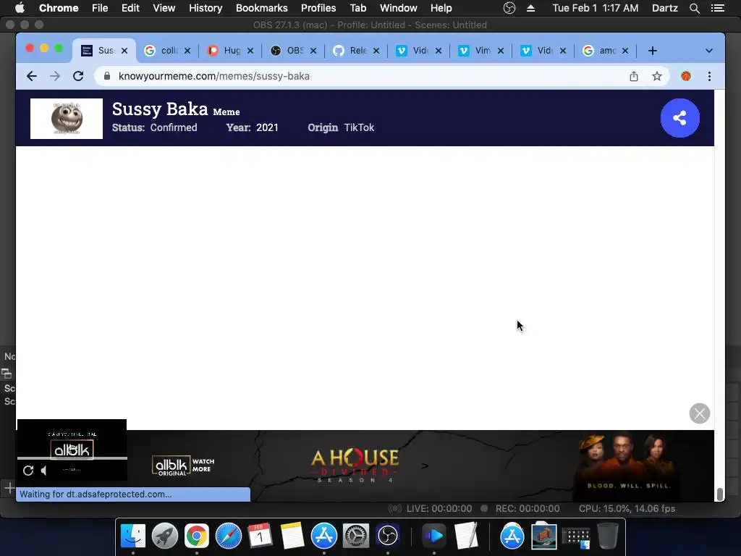Switch to the 'Hug' tab
The height and width of the screenshot is (556, 741).
230,51
